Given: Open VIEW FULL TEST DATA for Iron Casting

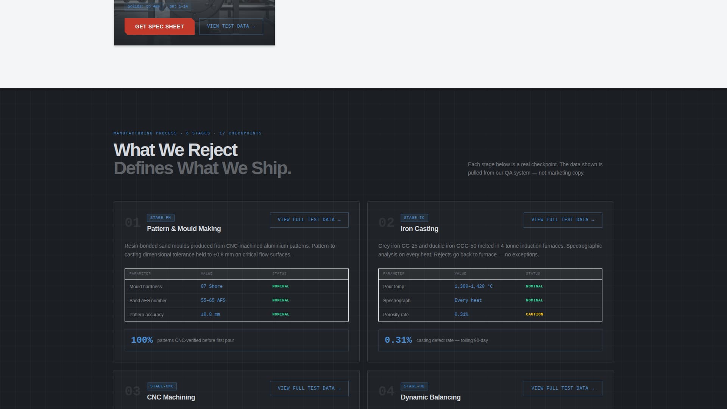Looking at the screenshot, I should [x=562, y=220].
